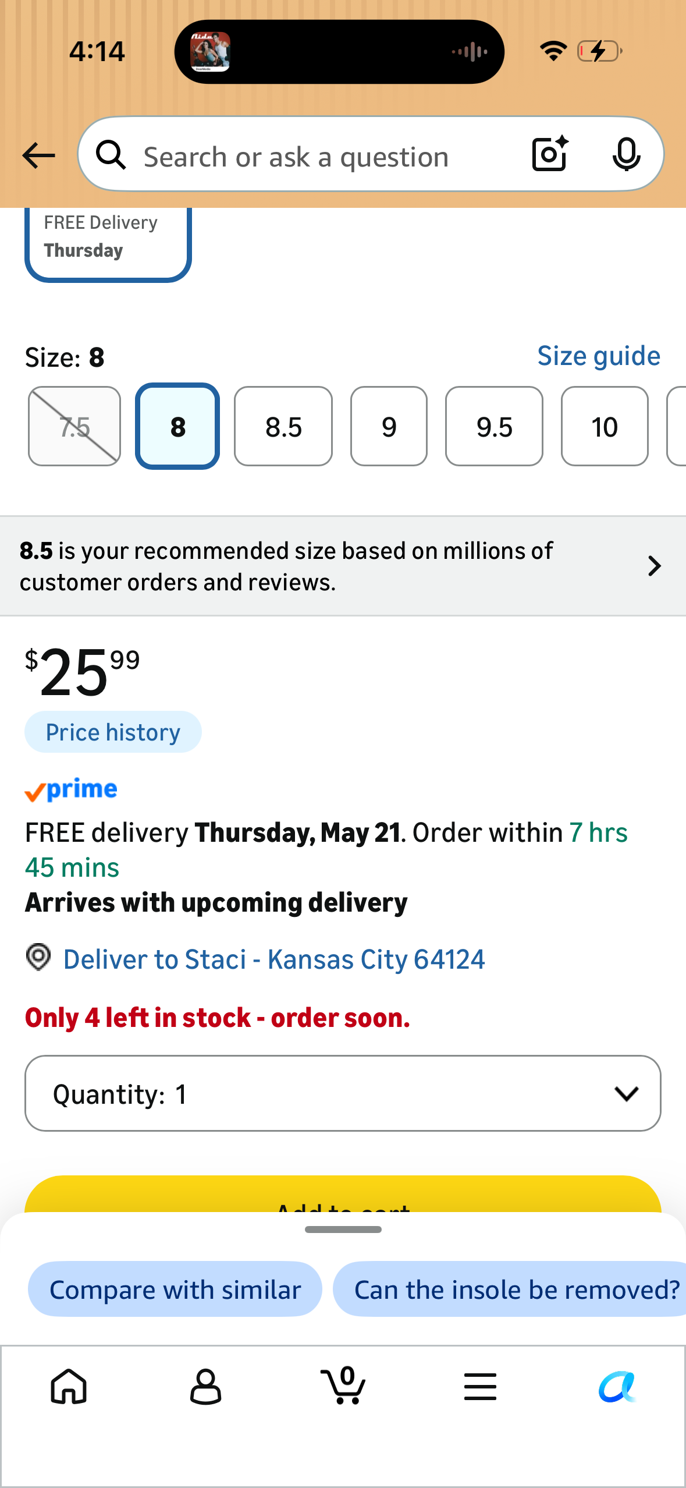Open the Size guide link
Screen dimensions: 686x1488
tap(599, 356)
